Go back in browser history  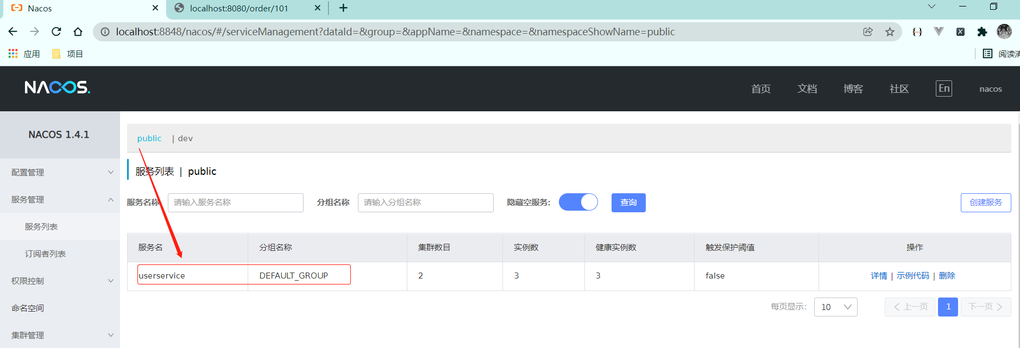(13, 31)
